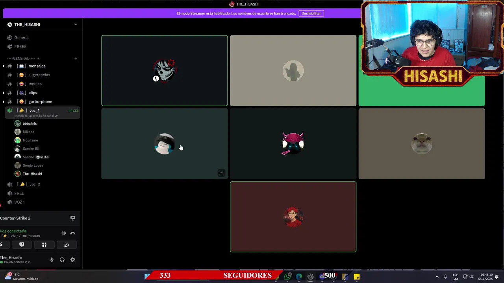
Task: Open the weather widget in taskbar
Action: click(22, 276)
